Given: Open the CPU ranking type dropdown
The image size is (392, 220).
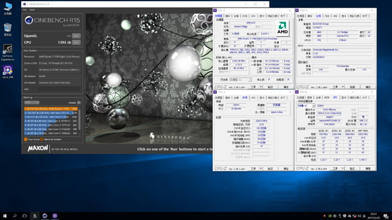Looking at the screenshot, I should point(32,103).
